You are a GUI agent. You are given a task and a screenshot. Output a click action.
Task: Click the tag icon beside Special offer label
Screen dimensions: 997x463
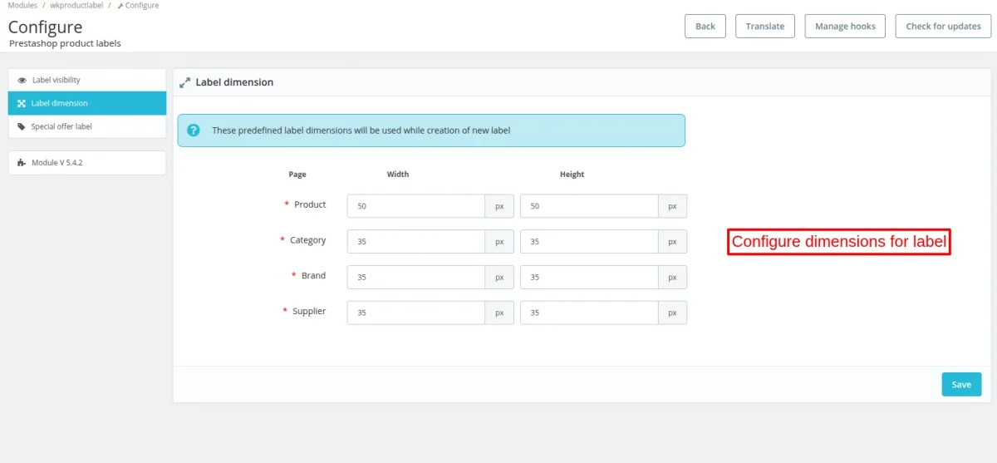22,126
